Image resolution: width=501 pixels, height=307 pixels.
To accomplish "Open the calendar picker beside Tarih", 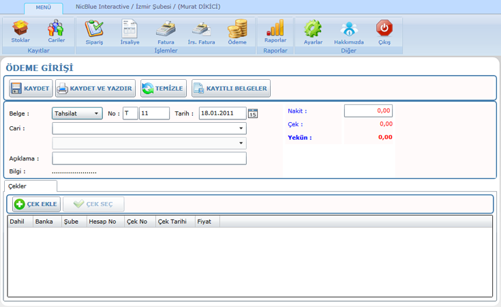I will (253, 114).
